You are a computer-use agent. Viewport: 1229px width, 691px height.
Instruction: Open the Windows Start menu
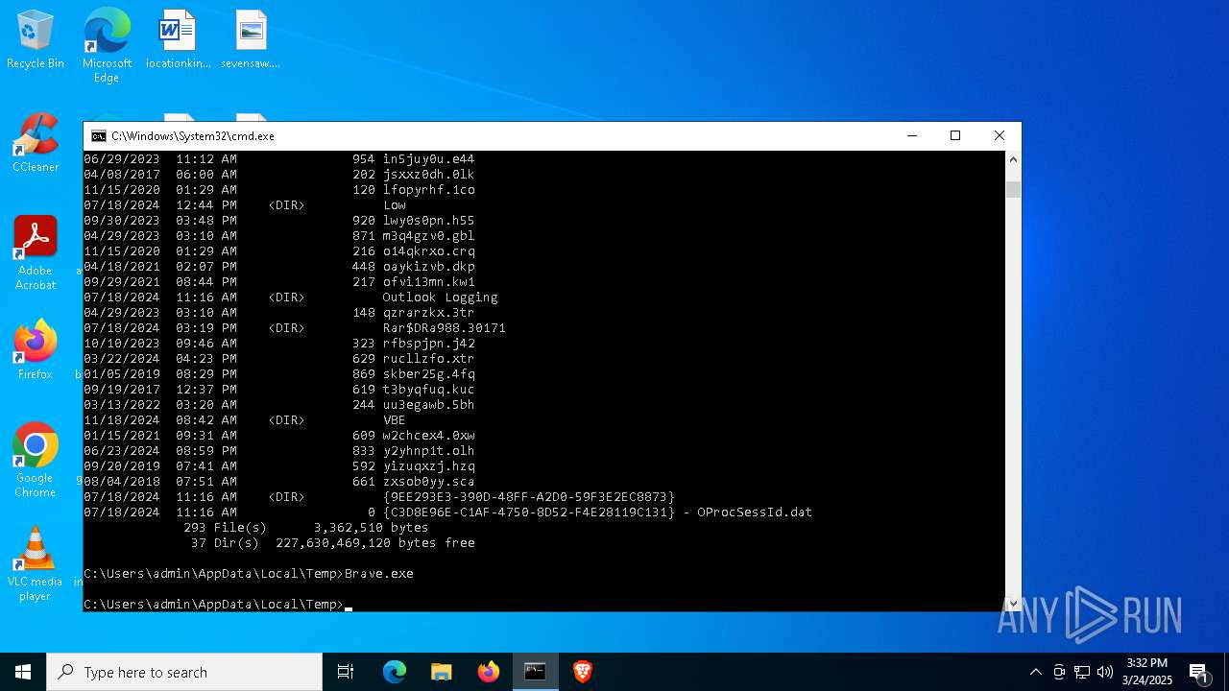click(23, 672)
